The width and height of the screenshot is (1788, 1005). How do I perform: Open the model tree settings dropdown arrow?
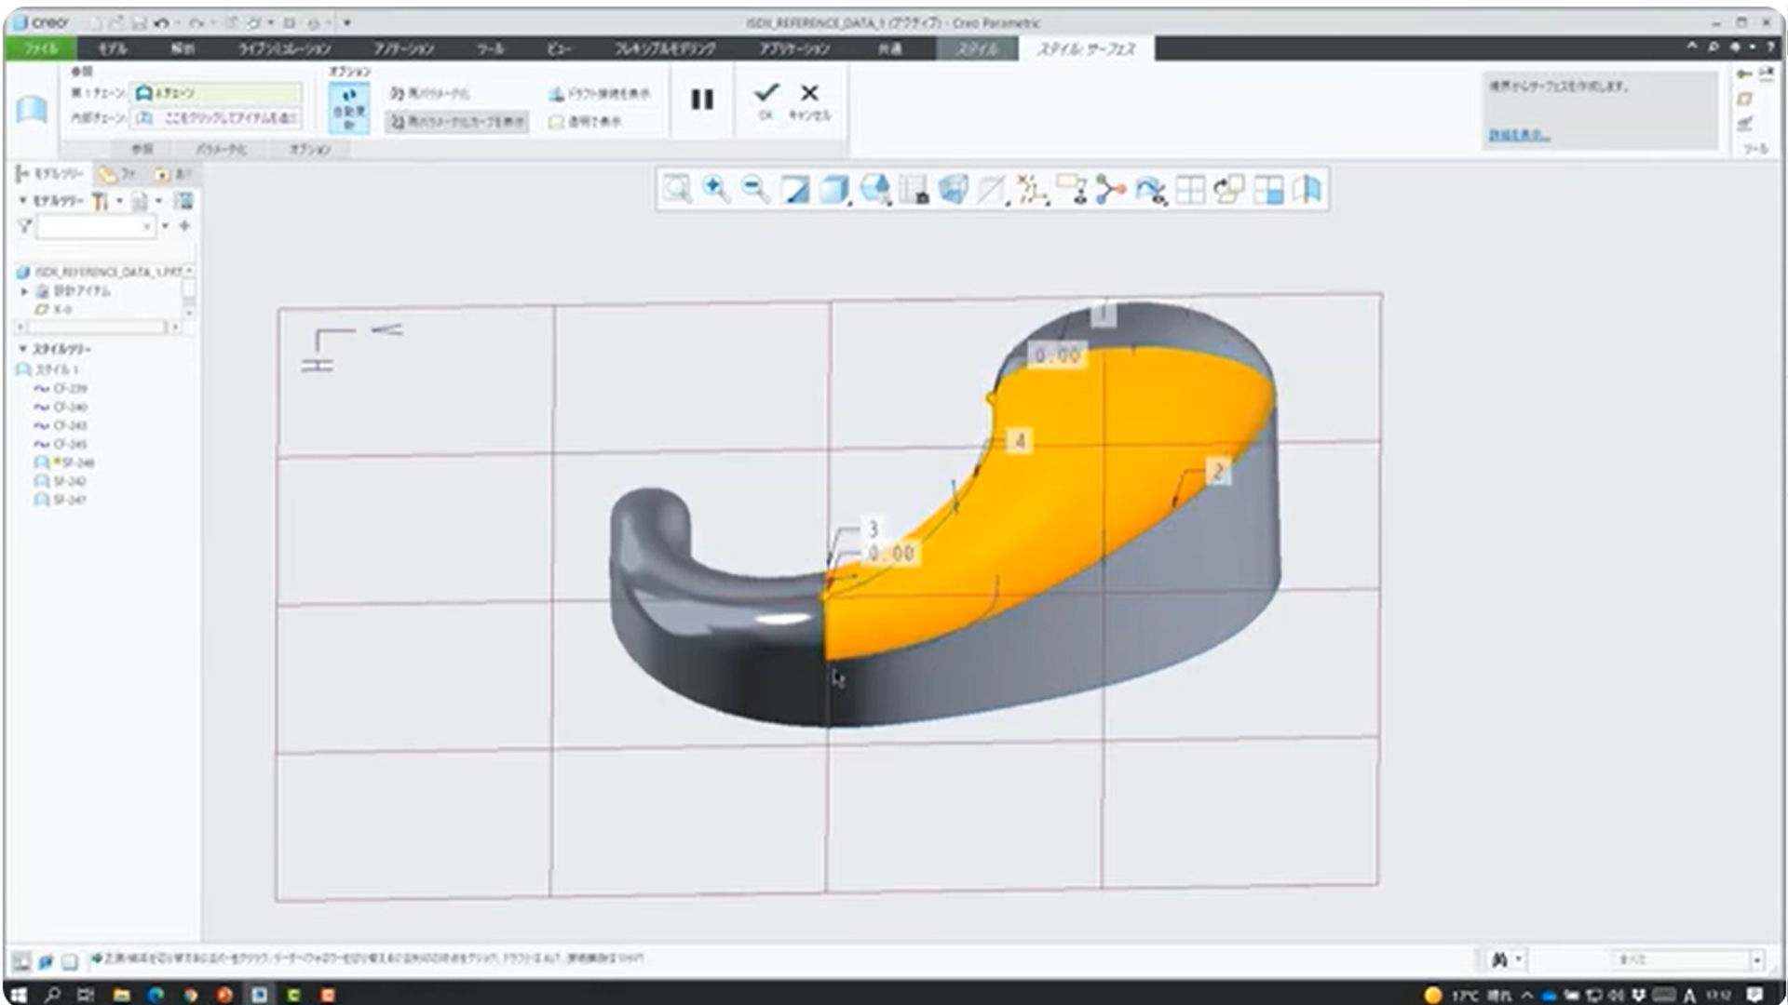119,201
